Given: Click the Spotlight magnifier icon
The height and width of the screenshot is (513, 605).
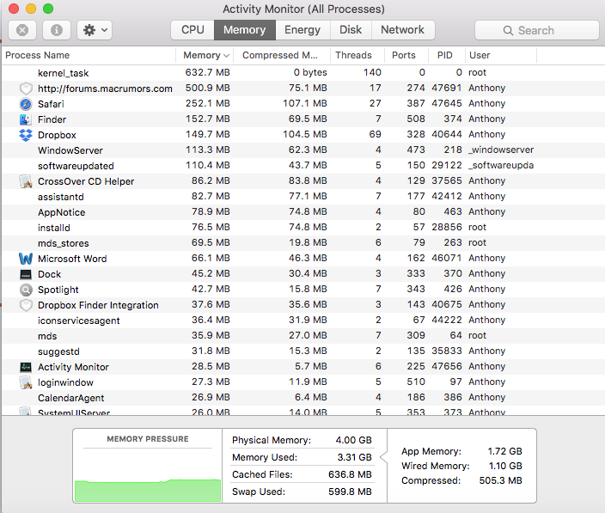Looking at the screenshot, I should point(26,290).
